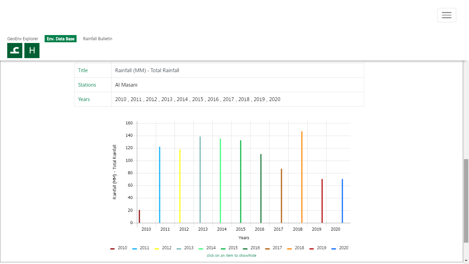Screen dimensions: 469x264
Task: Toggle 2014 series in chart legend
Action: (207, 248)
